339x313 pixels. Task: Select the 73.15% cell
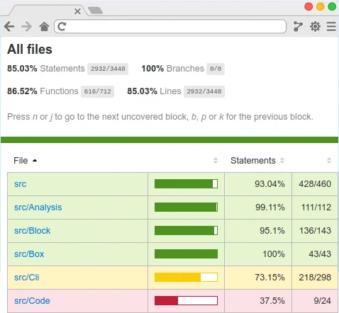[258, 278]
